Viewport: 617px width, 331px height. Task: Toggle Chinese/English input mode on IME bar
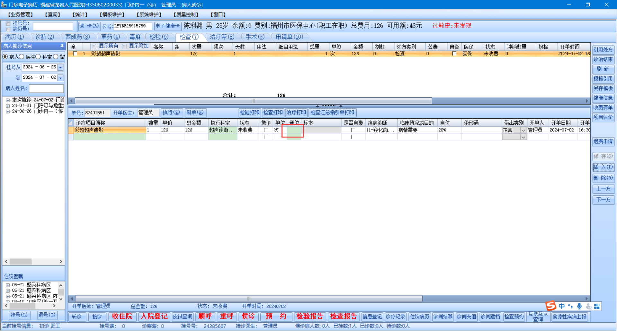tap(562, 306)
